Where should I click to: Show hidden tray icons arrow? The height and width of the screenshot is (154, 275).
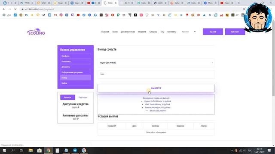[232, 150]
